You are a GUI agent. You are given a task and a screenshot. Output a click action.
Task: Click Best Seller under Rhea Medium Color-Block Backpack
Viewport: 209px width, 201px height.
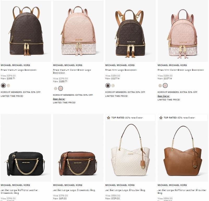(x=59, y=99)
